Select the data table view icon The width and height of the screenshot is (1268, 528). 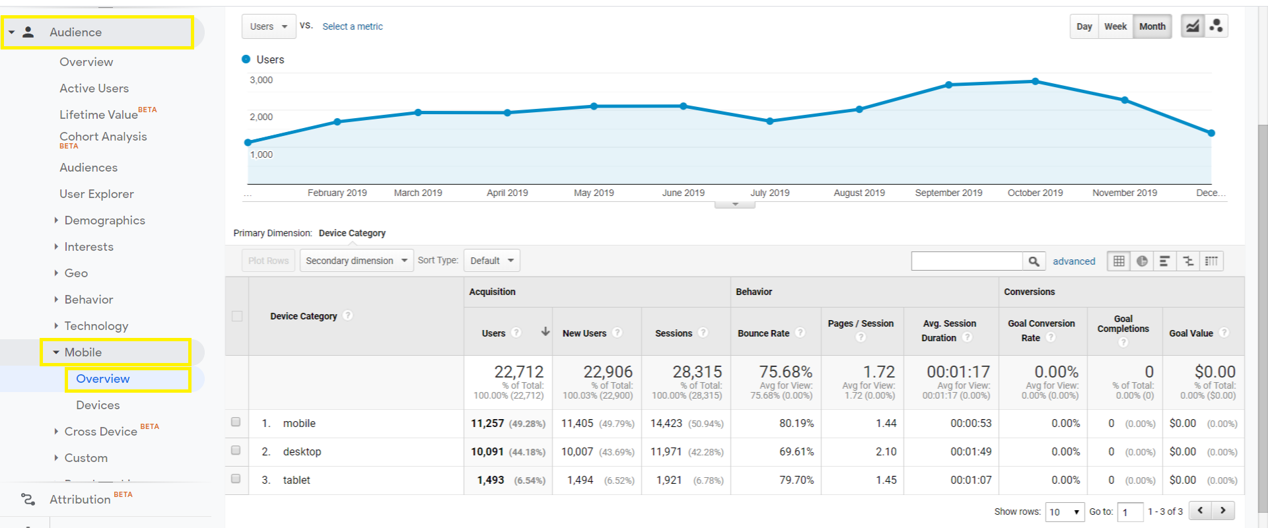(x=1119, y=261)
